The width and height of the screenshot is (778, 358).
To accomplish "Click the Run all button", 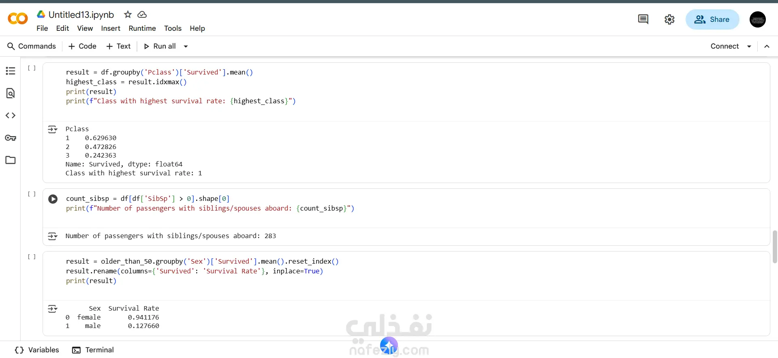I will pos(160,46).
